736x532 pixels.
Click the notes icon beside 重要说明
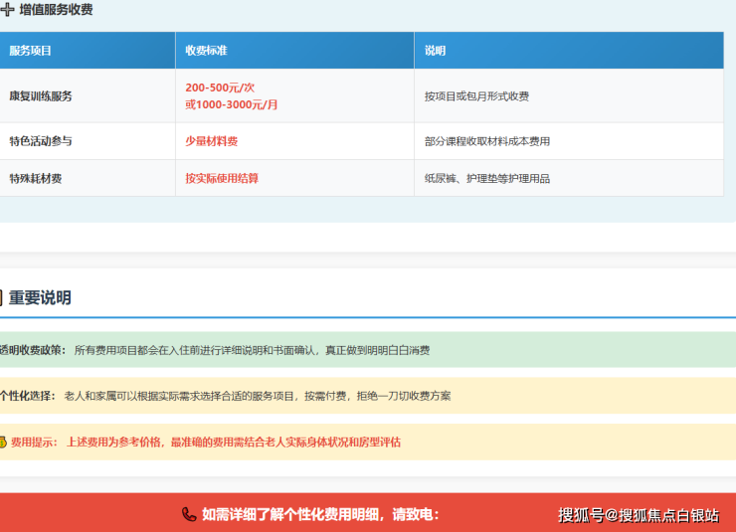click(2, 297)
